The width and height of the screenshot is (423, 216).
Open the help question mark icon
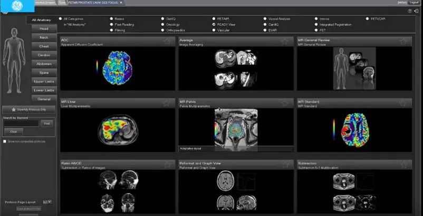click(410, 11)
